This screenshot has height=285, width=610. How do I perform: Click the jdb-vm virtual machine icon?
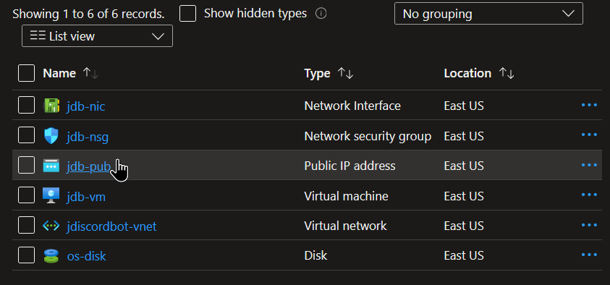point(51,195)
